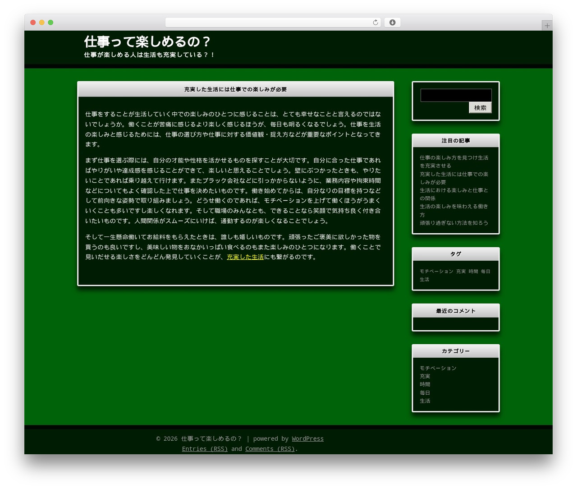Click the カテゴリー widget heading
Viewport: 577px width, 489px height.
point(456,351)
